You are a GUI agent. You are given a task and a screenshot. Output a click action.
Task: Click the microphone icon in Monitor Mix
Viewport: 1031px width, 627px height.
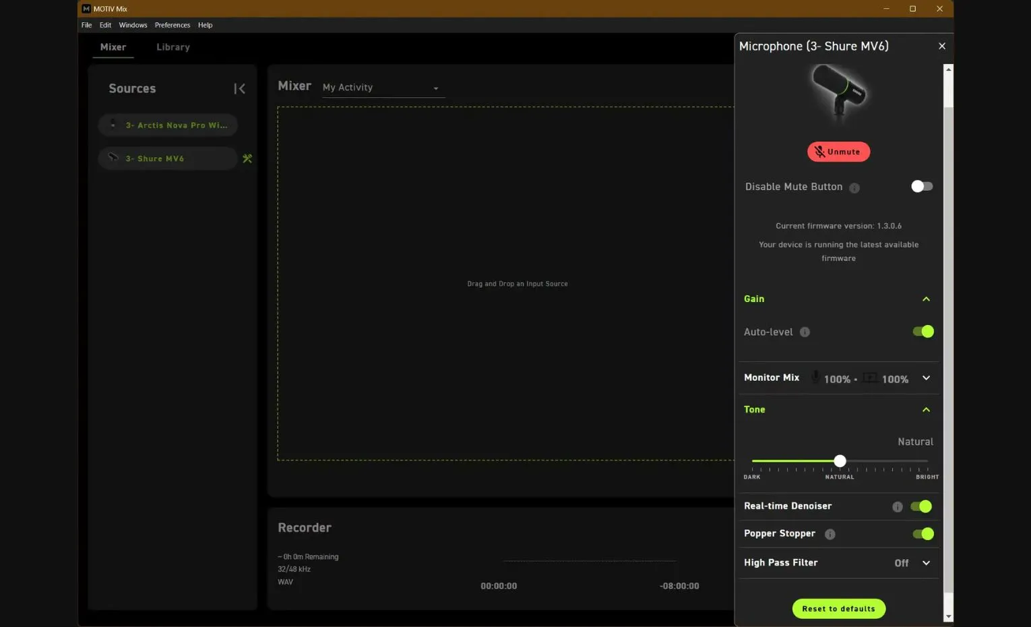pos(815,378)
